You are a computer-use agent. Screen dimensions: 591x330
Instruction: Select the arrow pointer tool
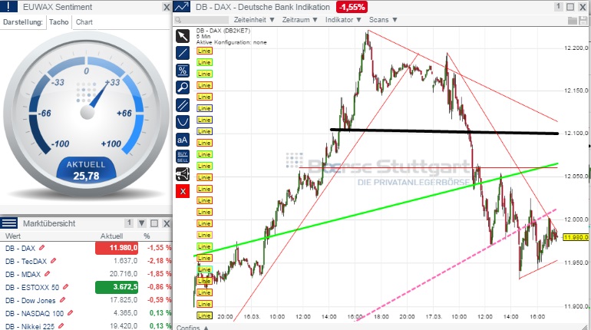183,36
